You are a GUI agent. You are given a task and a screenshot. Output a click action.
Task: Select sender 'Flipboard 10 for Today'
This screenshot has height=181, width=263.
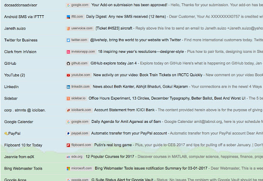click(x=23, y=145)
